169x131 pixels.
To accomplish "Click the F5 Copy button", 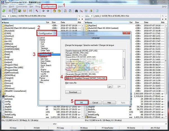I will coord(60,128).
